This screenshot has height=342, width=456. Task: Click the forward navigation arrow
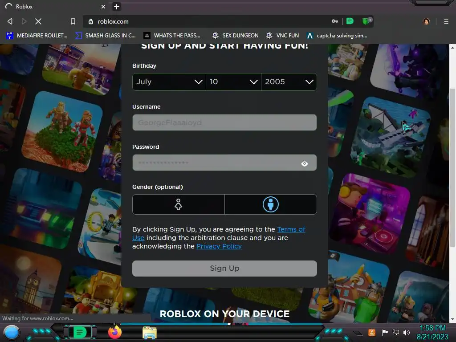tap(24, 21)
